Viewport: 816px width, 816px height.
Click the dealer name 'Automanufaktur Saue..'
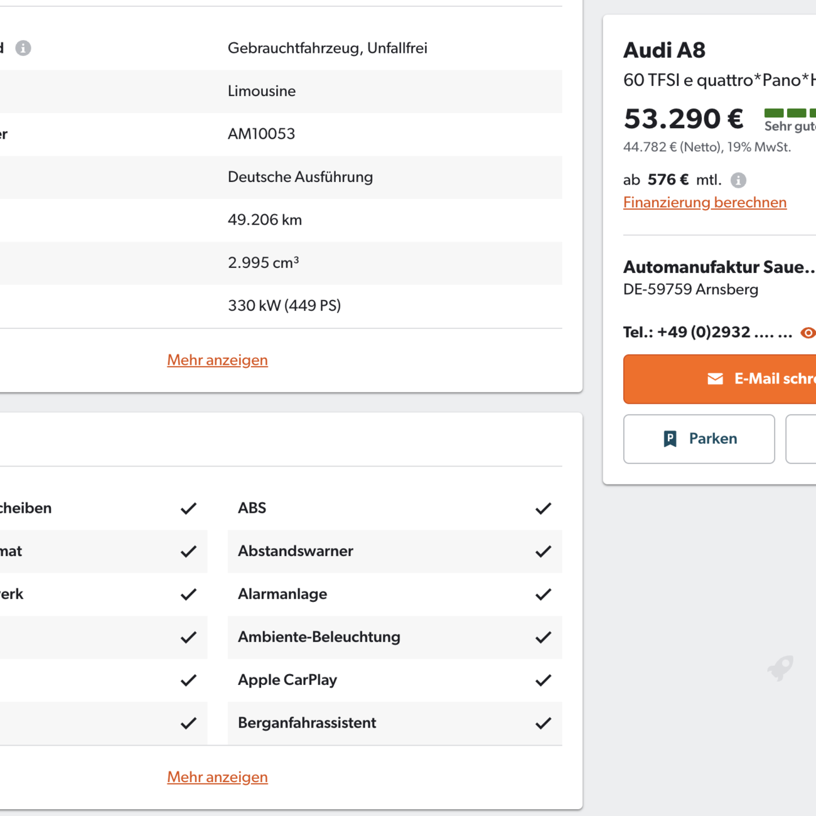pos(719,267)
